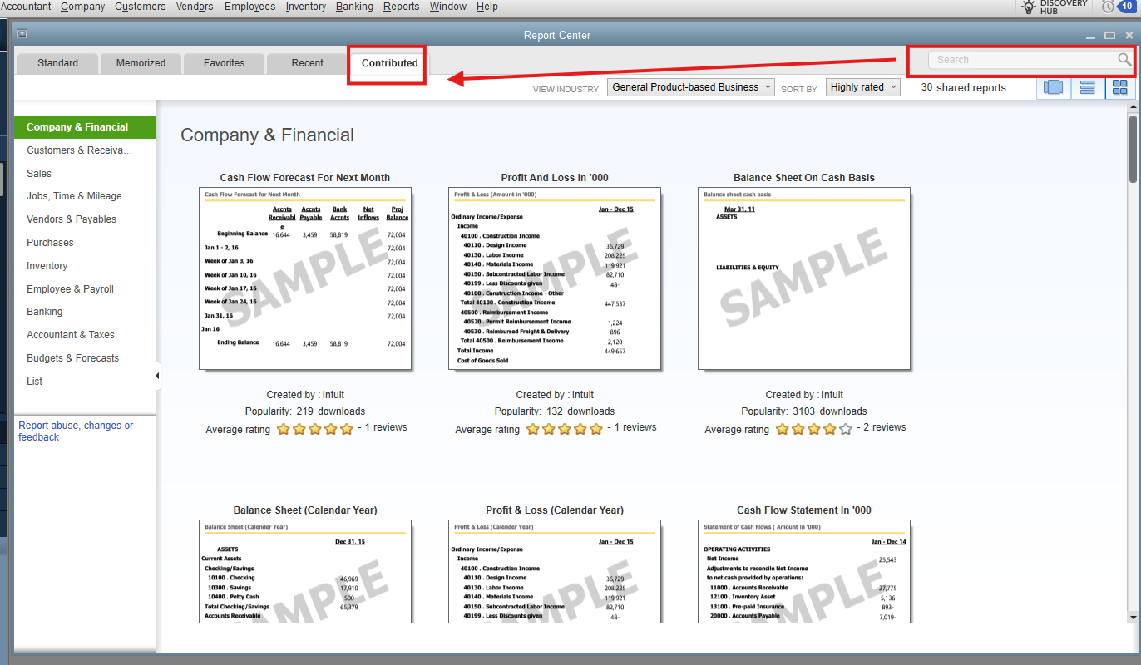Click star rating of Balance Sheet On Cash Basis
The height and width of the screenshot is (665, 1141).
tap(814, 429)
